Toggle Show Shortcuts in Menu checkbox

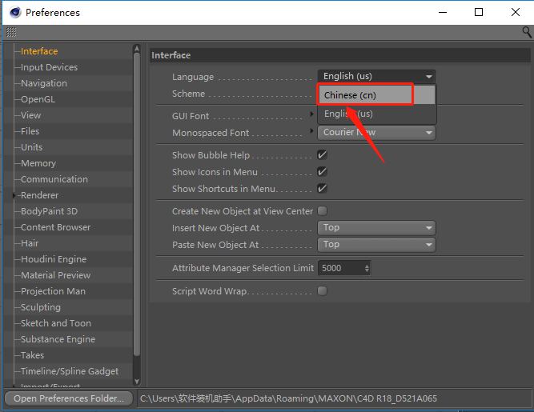point(322,188)
